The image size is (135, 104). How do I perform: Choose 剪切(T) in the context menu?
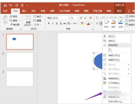pyautogui.click(x=117, y=36)
